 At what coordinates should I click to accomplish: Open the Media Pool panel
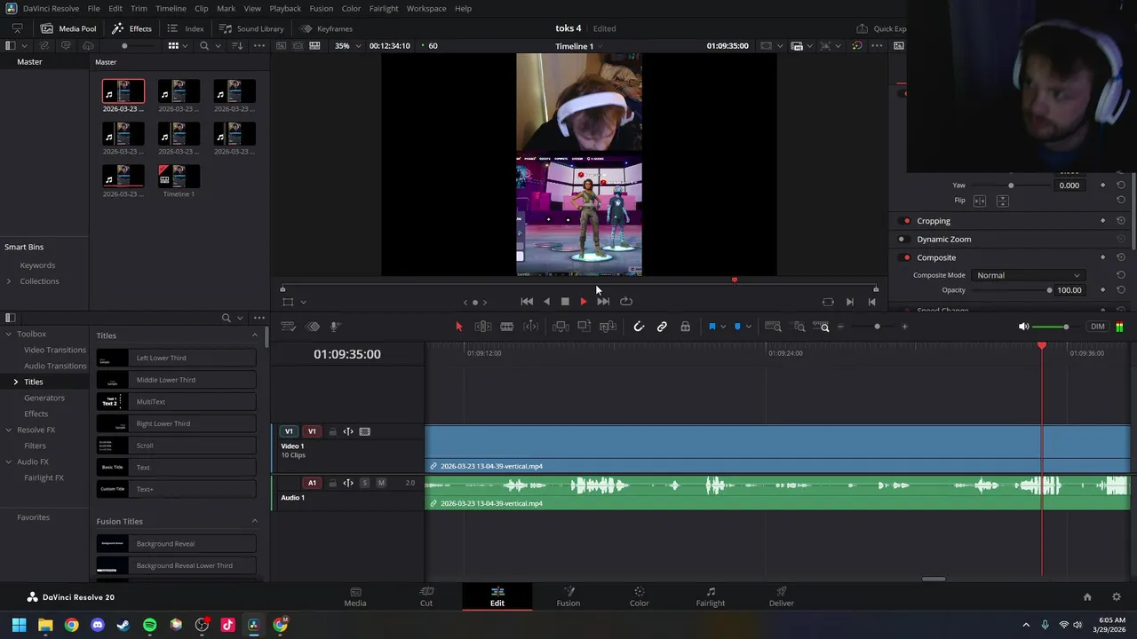pyautogui.click(x=68, y=28)
